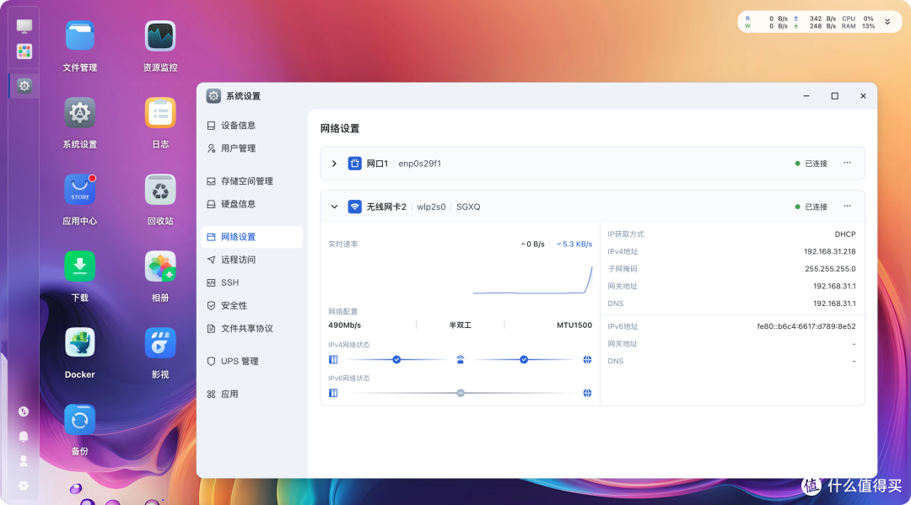Screen dimensions: 911x505
Task: Click the CPU RAM usage widget
Action: click(x=858, y=22)
